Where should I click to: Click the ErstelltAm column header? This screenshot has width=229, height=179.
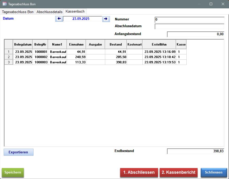pos(159,44)
